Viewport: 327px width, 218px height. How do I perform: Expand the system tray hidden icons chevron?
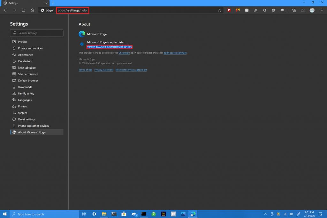tap(265, 214)
